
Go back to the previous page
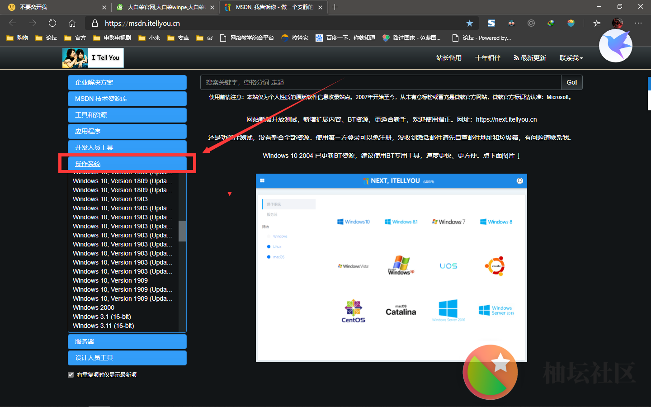[x=13, y=23]
